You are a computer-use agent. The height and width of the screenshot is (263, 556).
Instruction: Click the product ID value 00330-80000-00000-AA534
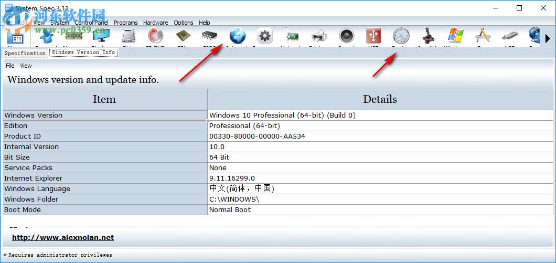click(257, 136)
